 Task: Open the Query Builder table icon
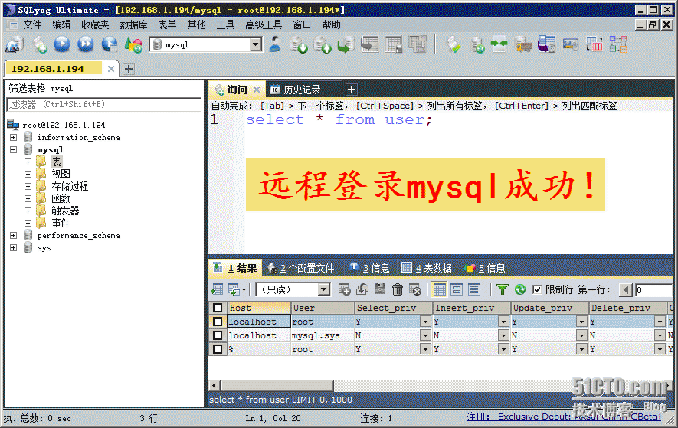[x=594, y=44]
